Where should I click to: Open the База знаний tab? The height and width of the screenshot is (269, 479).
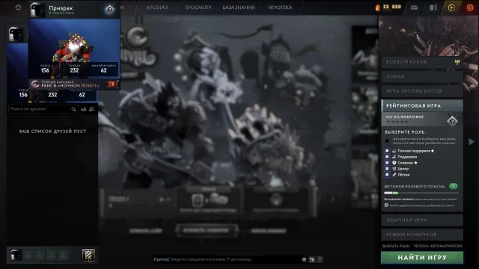(239, 7)
